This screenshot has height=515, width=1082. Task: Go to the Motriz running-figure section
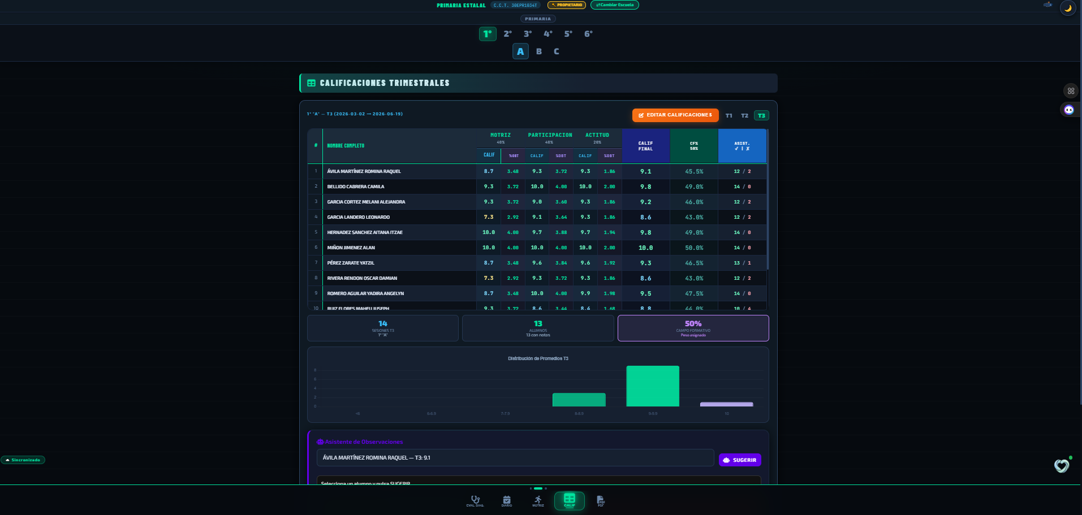(538, 501)
